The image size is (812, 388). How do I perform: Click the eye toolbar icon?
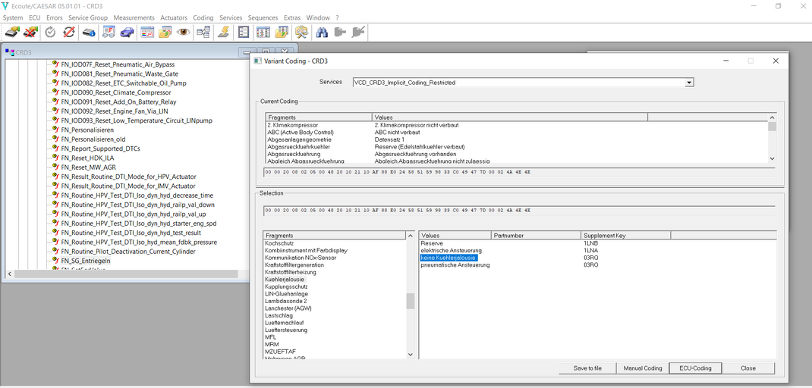tap(184, 32)
